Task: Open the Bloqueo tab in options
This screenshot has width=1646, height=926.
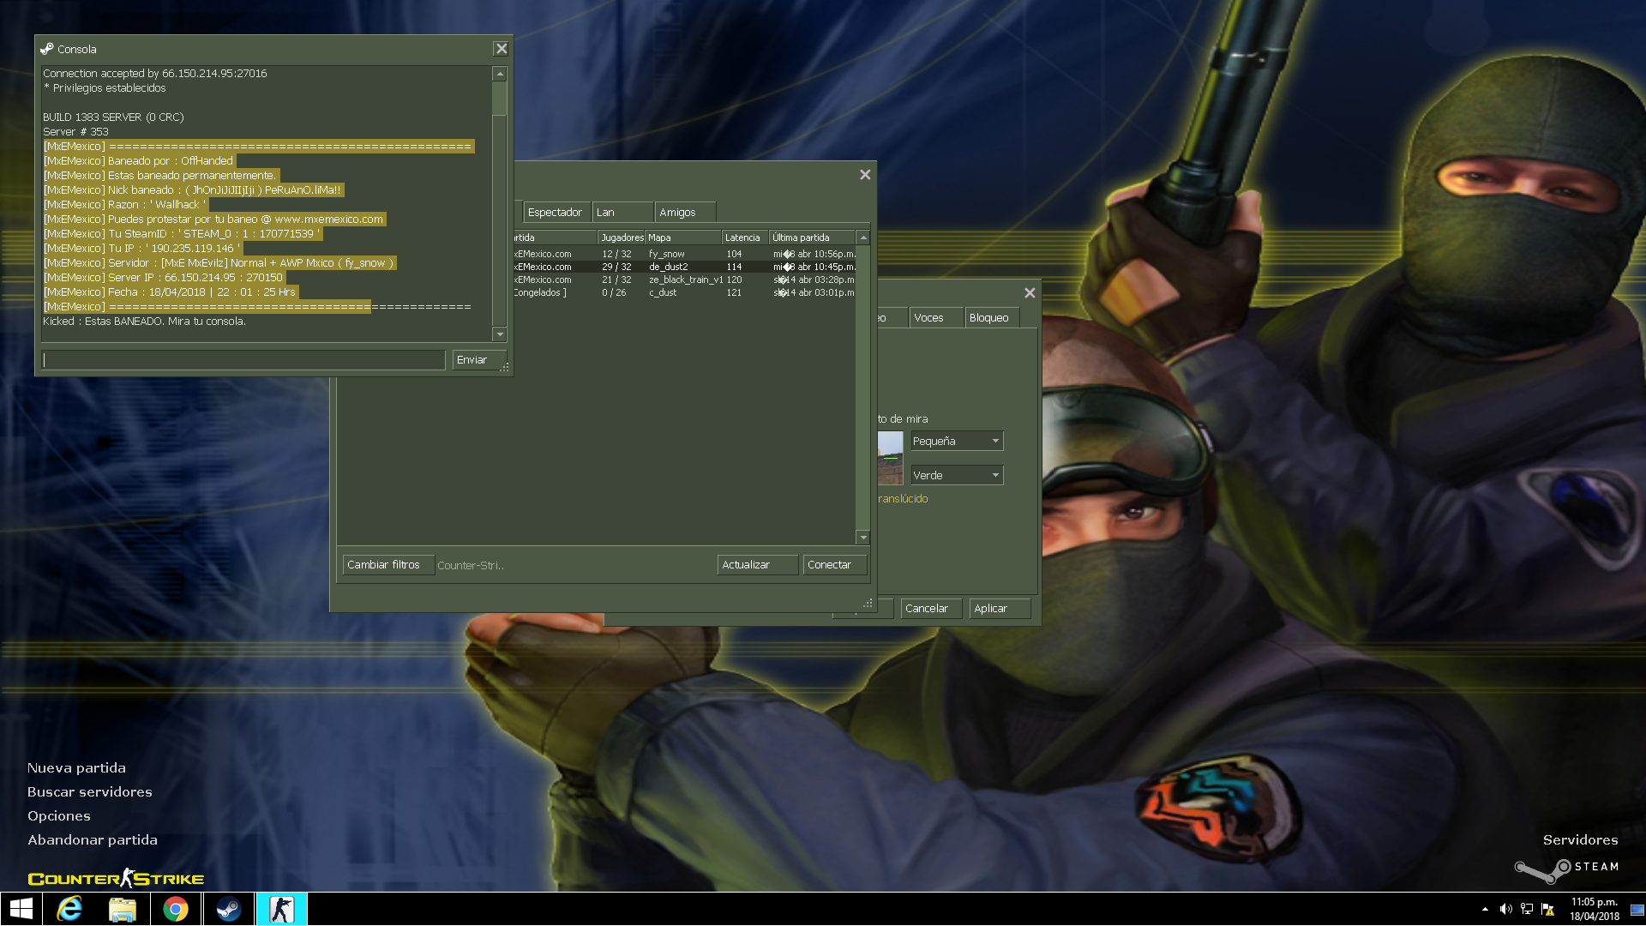Action: pyautogui.click(x=992, y=318)
